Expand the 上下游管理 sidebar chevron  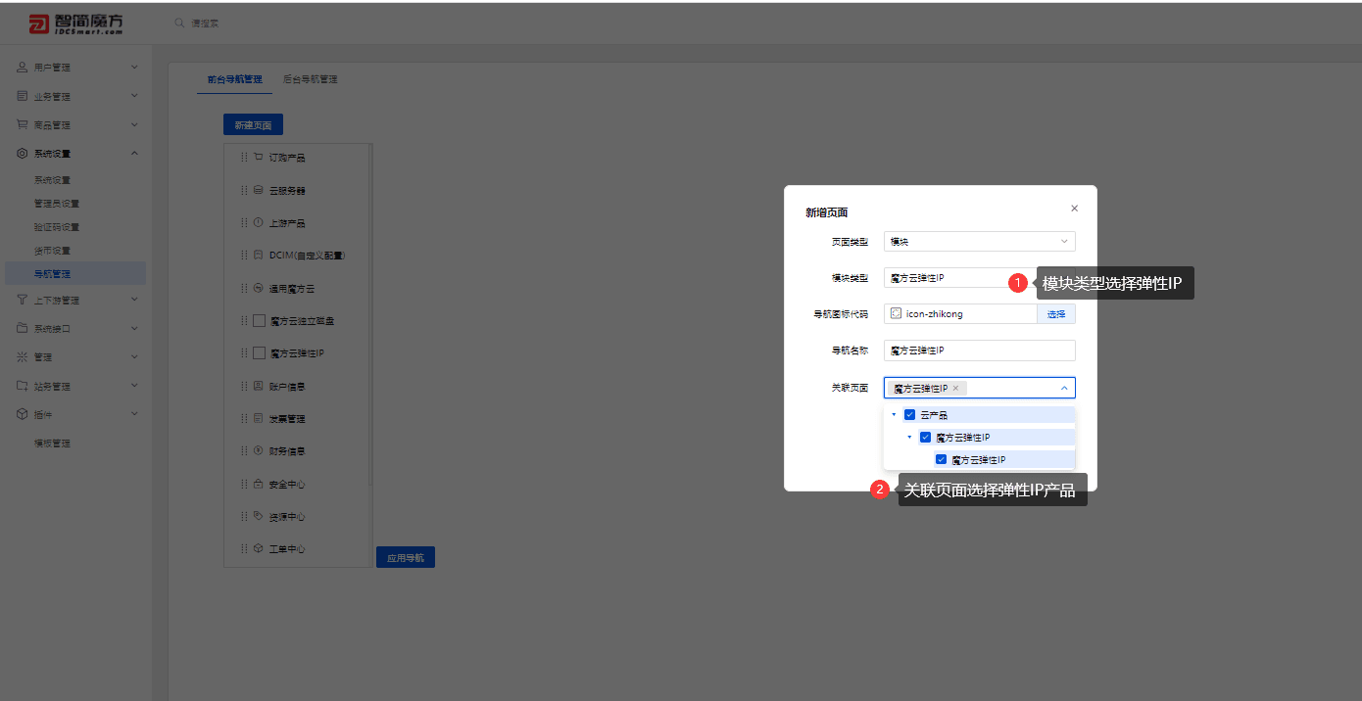pos(134,300)
